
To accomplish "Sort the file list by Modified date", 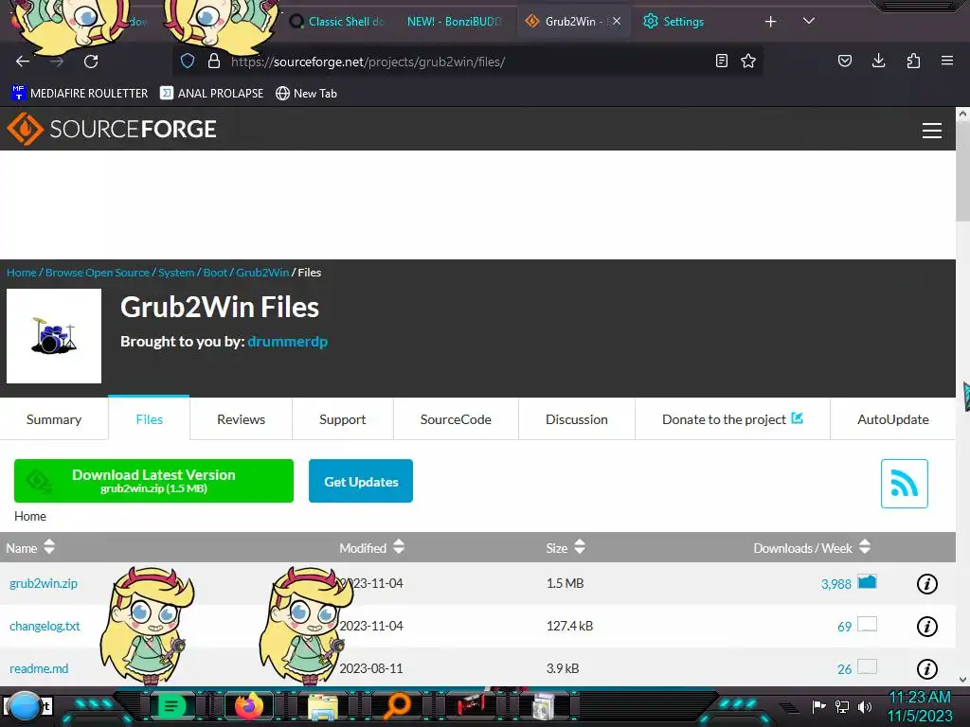I will coord(371,548).
